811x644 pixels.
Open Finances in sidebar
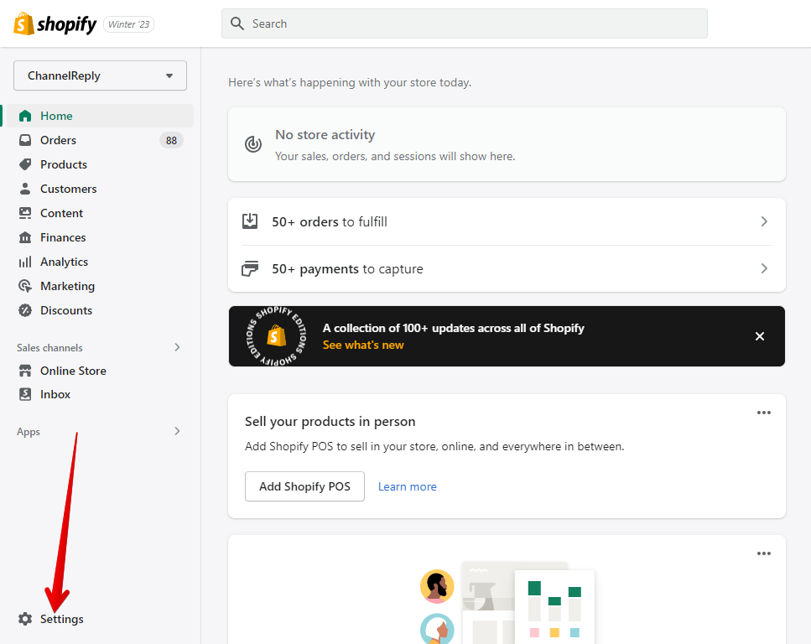click(x=63, y=237)
